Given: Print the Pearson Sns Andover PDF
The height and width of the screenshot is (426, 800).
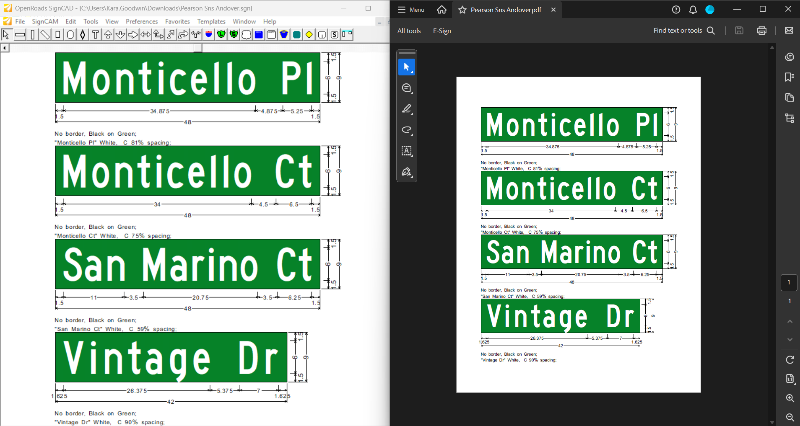Looking at the screenshot, I should click(x=762, y=31).
